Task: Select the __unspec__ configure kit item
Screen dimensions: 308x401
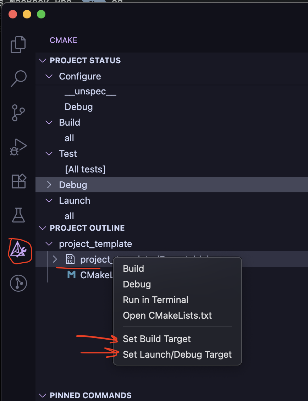Action: pos(90,92)
